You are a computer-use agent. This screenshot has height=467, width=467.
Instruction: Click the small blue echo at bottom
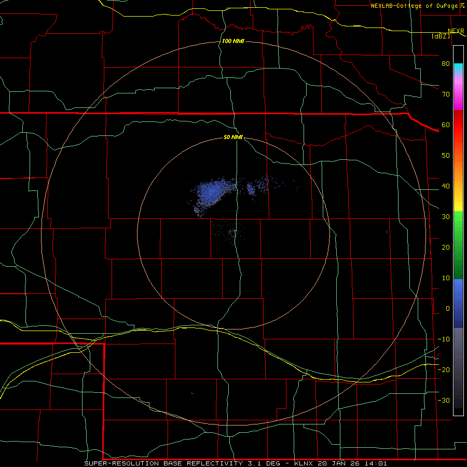193,393
